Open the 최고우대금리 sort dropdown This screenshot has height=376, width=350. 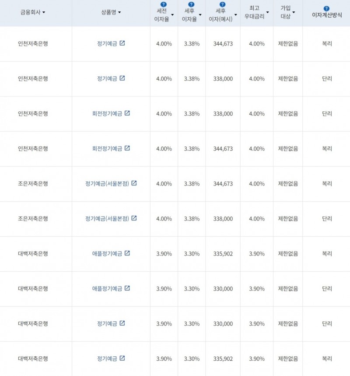coord(267,11)
